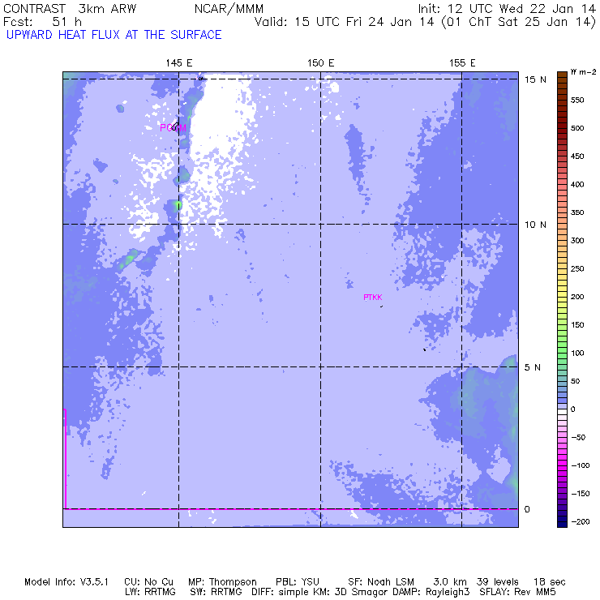Click the '18 sec' timestep text
The width and height of the screenshot is (600, 600).
click(550, 582)
